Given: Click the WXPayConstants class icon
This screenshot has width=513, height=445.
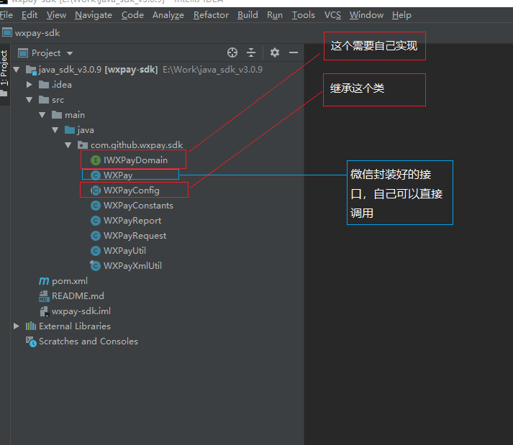Looking at the screenshot, I should point(96,206).
